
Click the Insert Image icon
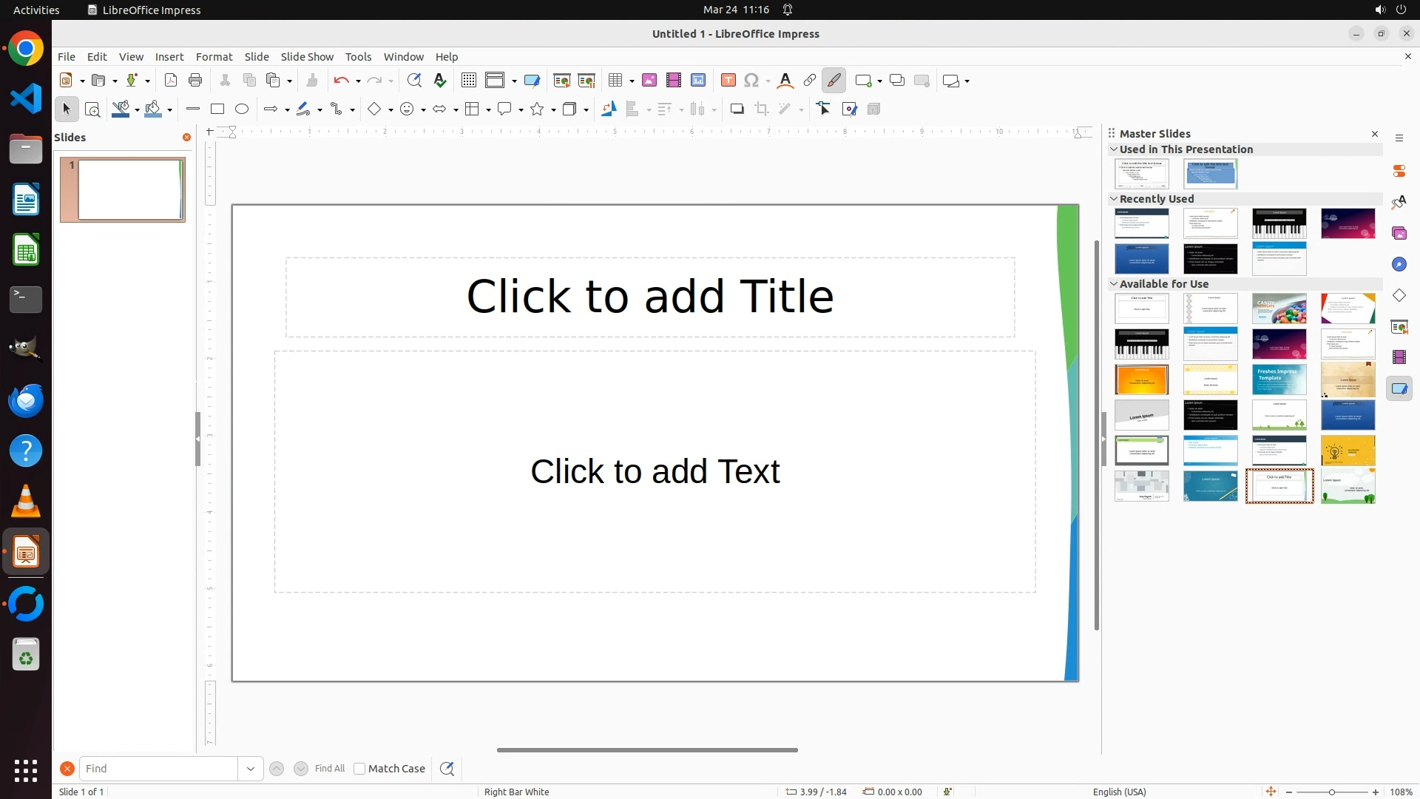click(x=649, y=80)
